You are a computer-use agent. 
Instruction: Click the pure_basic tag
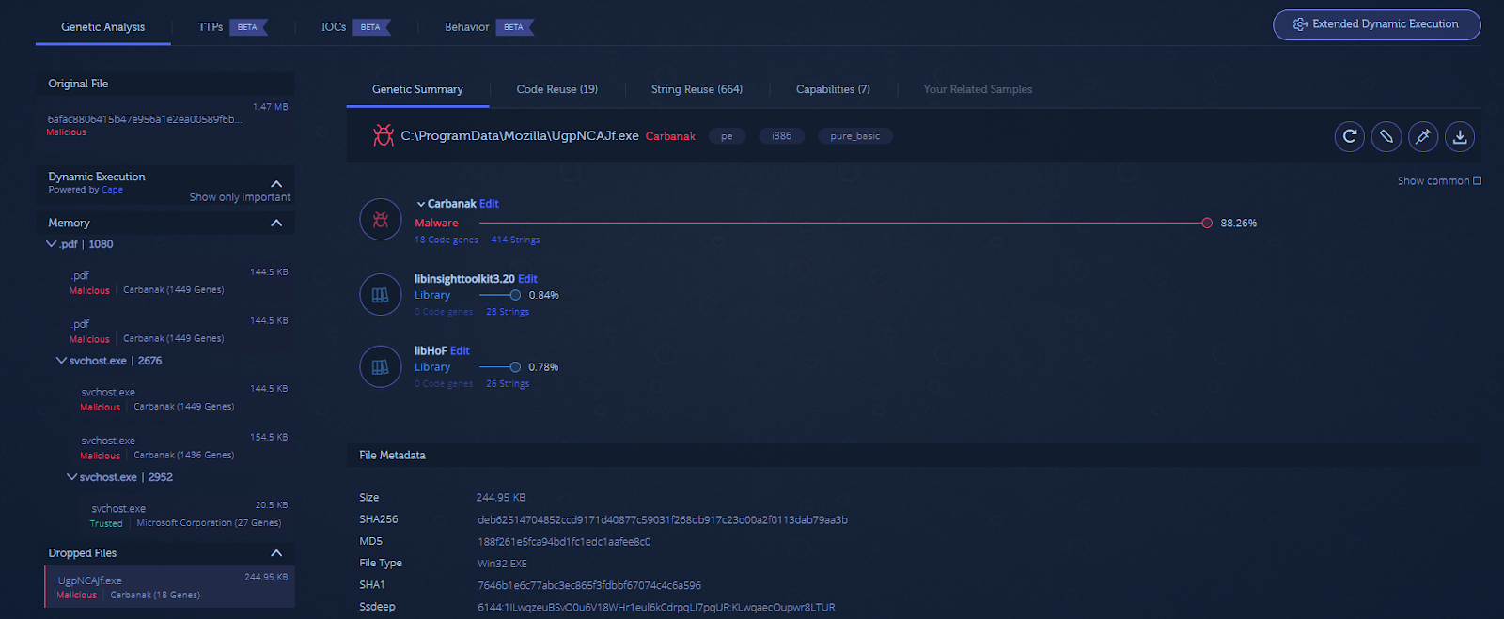coord(855,136)
